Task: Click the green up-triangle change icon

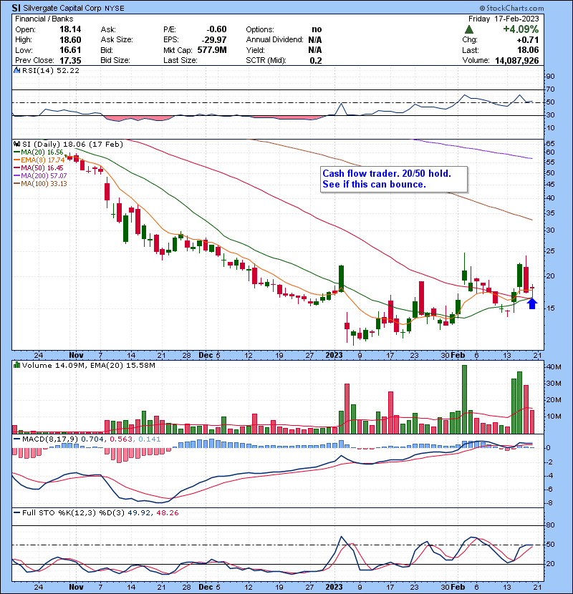Action: pyautogui.click(x=468, y=29)
